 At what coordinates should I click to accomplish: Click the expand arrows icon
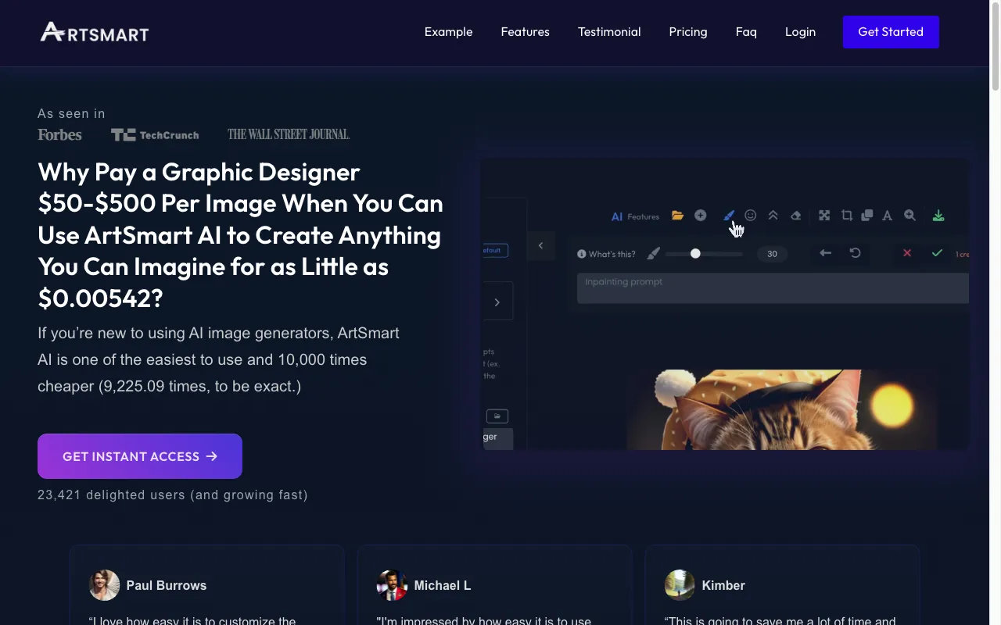(x=824, y=216)
